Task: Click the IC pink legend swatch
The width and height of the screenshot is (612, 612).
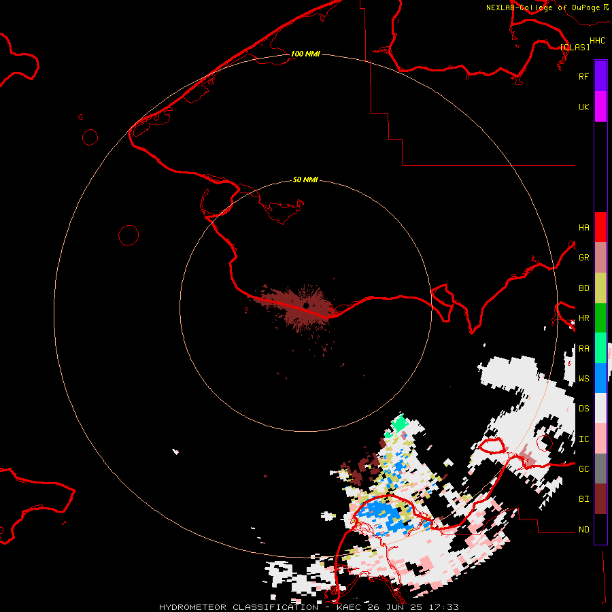Action: pos(600,439)
